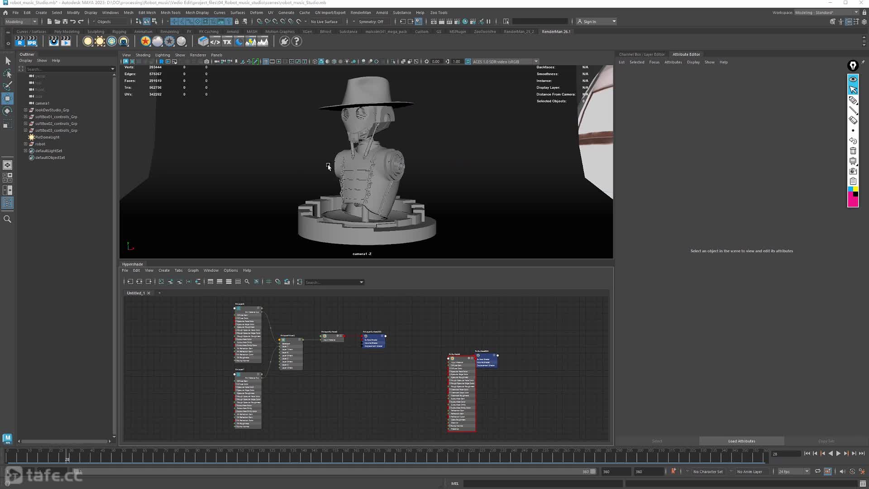Image resolution: width=869 pixels, height=489 pixels.
Task: Click the code brackets shelf icon
Action: click(215, 42)
